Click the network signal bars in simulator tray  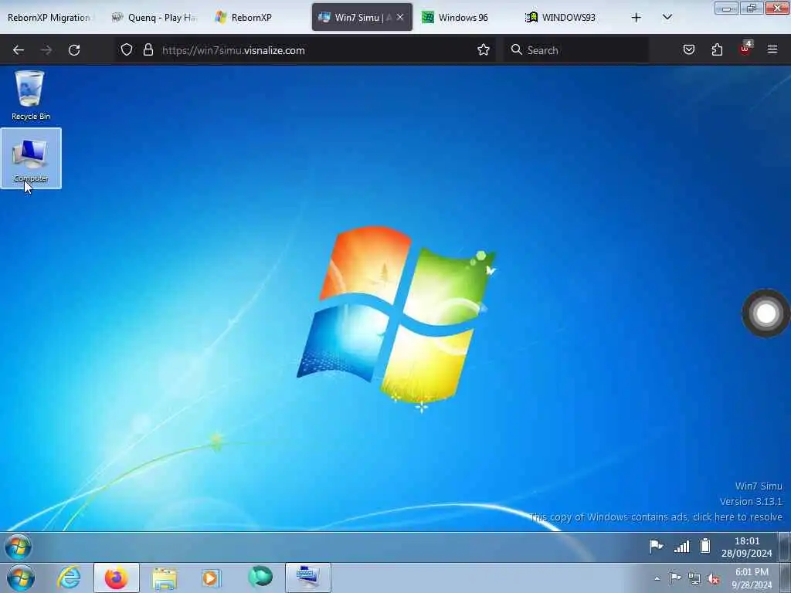(681, 546)
